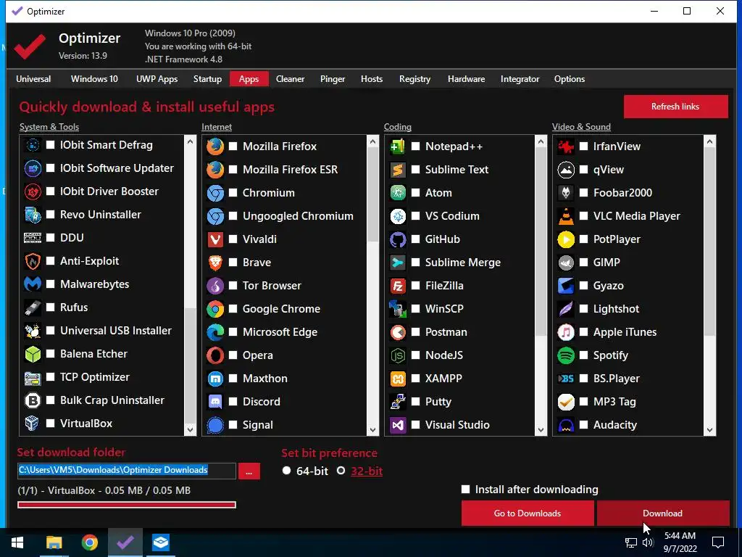
Task: Click Video & Sound scroll up arrow
Action: click(709, 141)
